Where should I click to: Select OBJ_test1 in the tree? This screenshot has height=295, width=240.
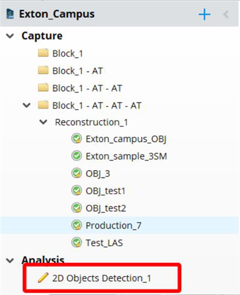[105, 191]
